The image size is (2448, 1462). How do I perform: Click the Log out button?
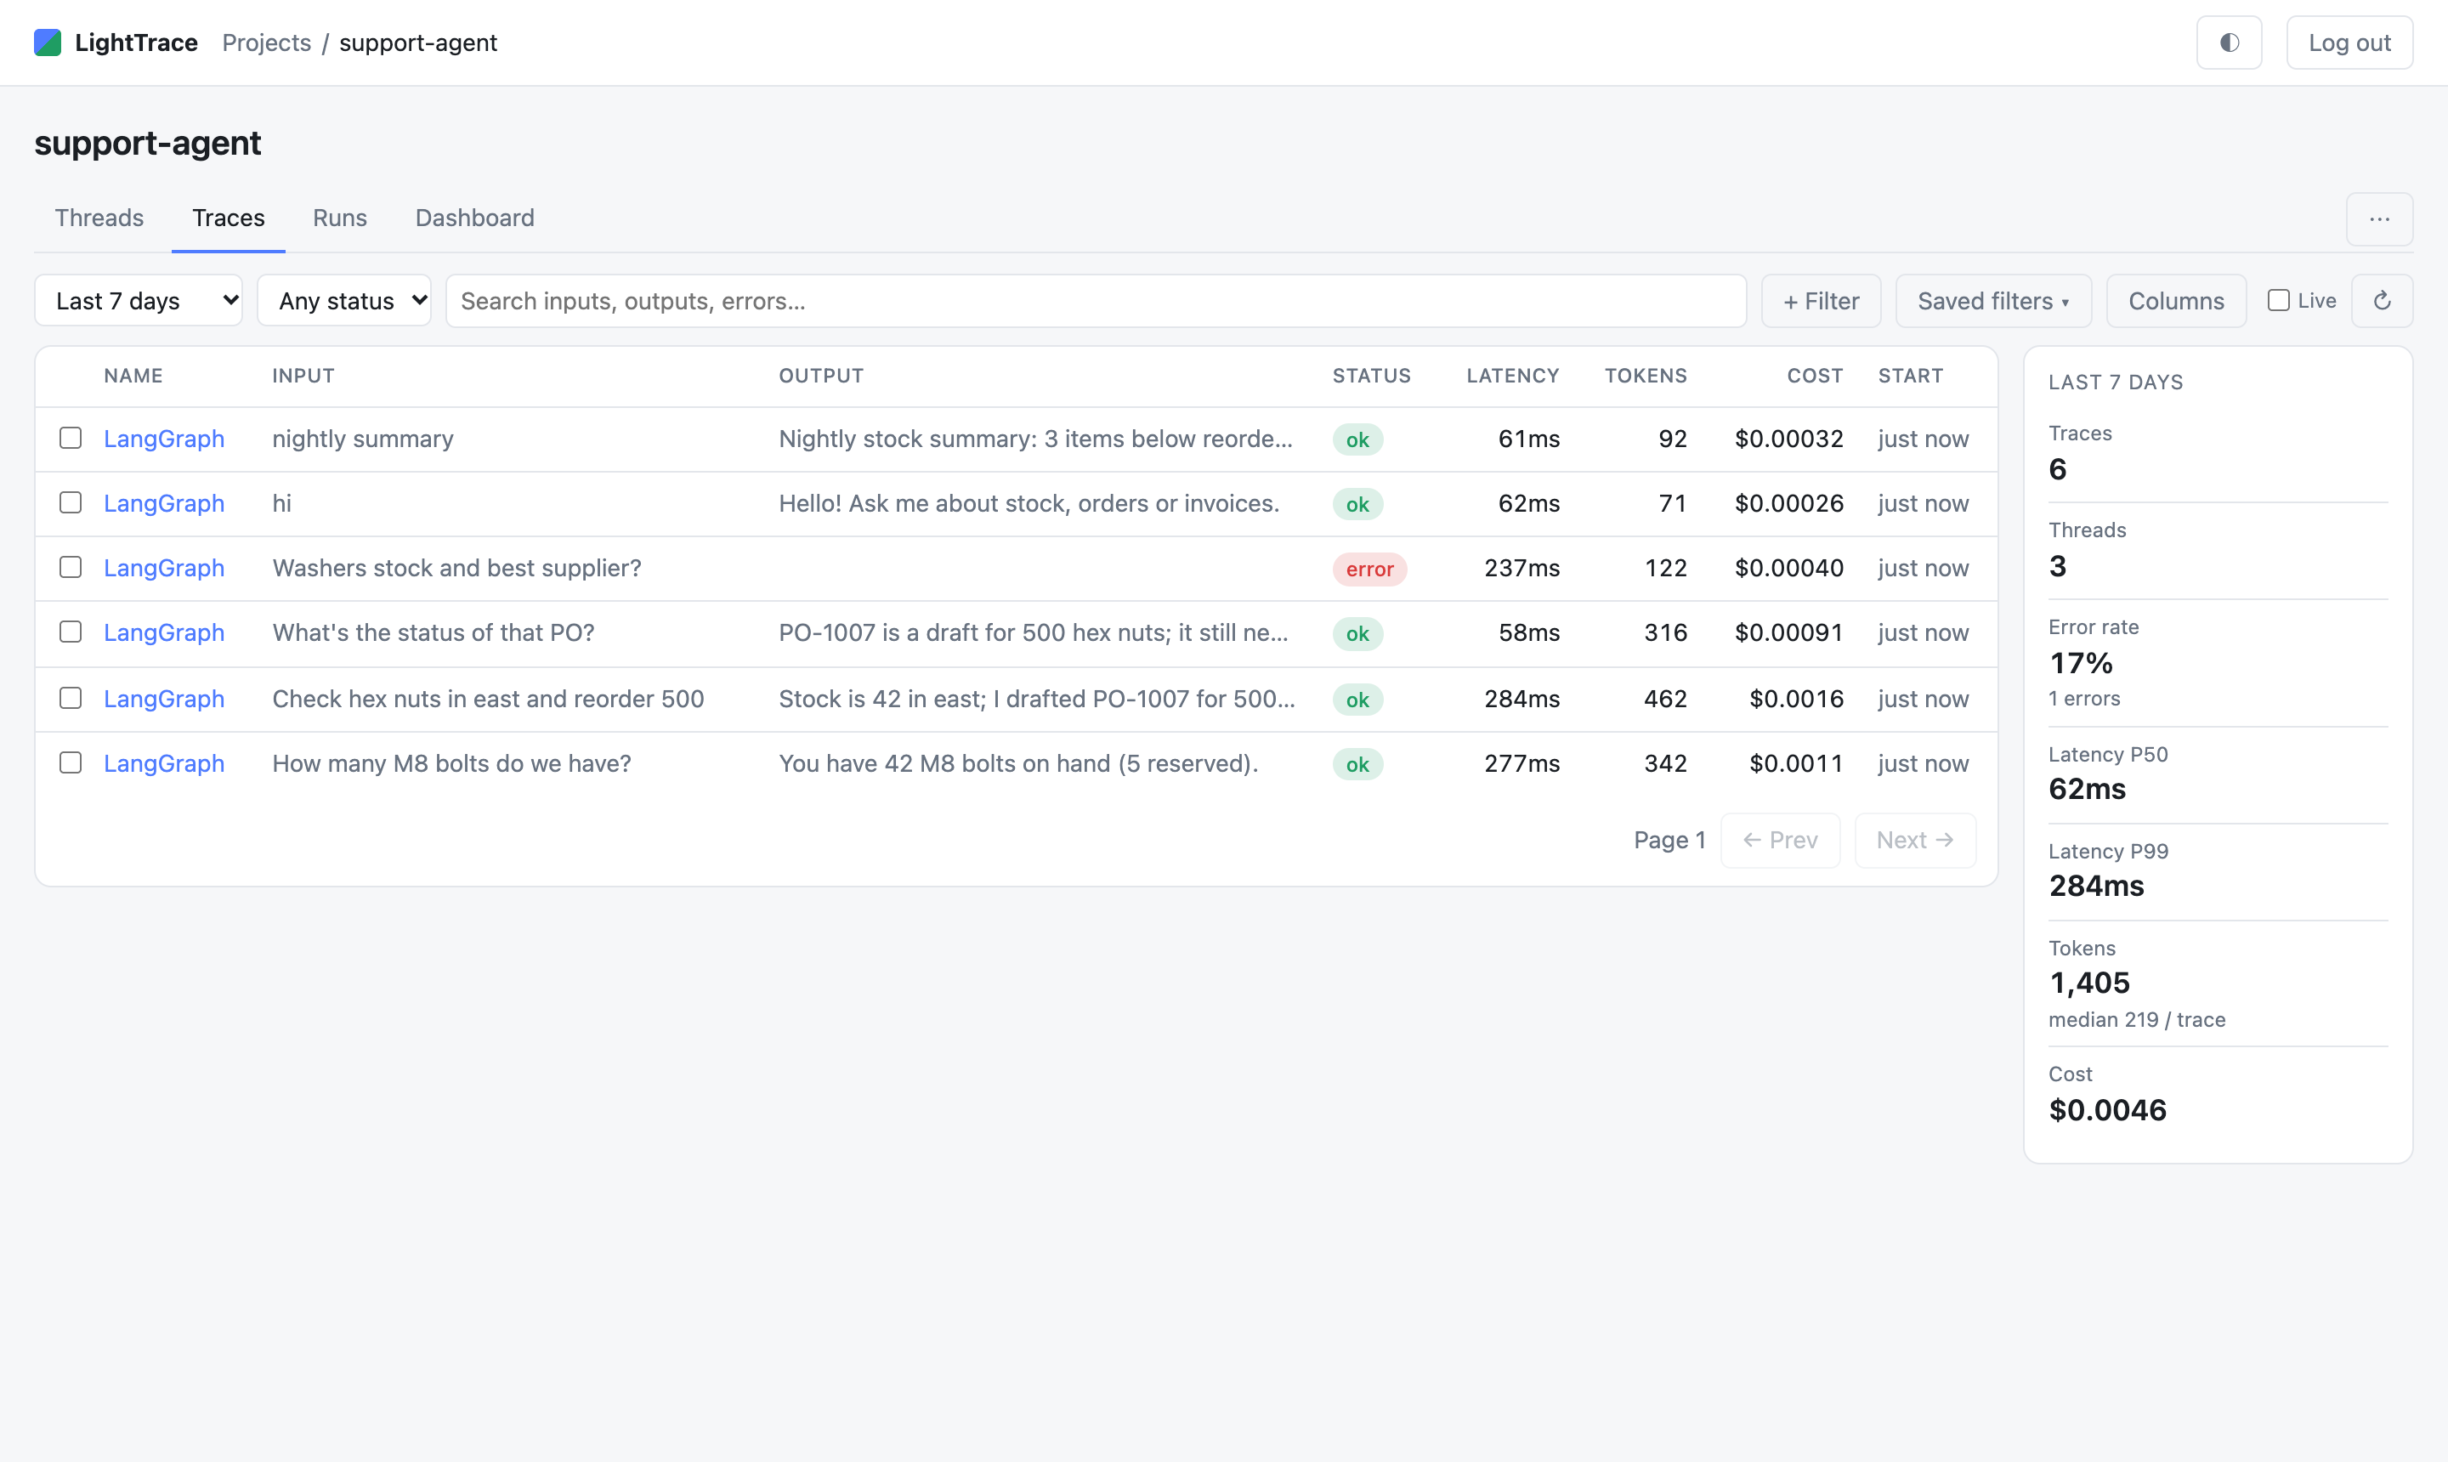pos(2349,42)
